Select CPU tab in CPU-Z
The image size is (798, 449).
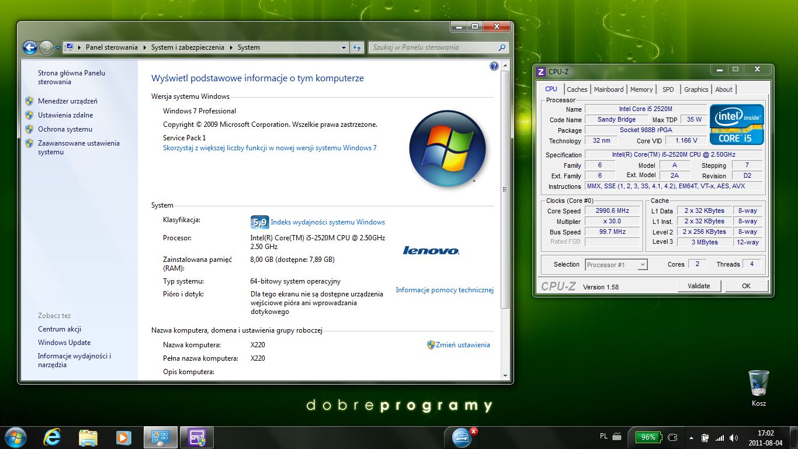click(551, 89)
